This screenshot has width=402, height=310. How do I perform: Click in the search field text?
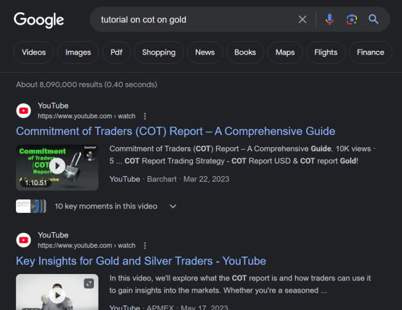click(x=143, y=19)
